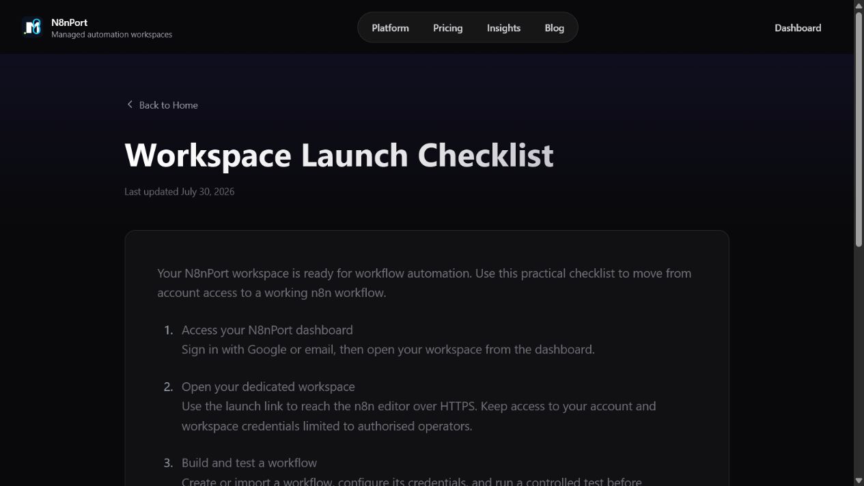The height and width of the screenshot is (486, 864).
Task: Click the left chevron beside Back to Home
Action: (x=130, y=104)
